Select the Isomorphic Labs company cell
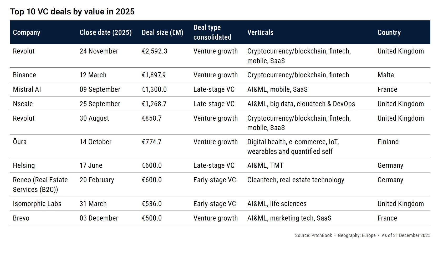 37,204
